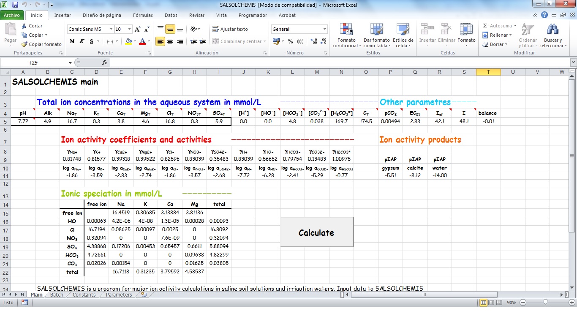Screen dimensions: 577x324
Task: Select column header T
Action: point(488,72)
